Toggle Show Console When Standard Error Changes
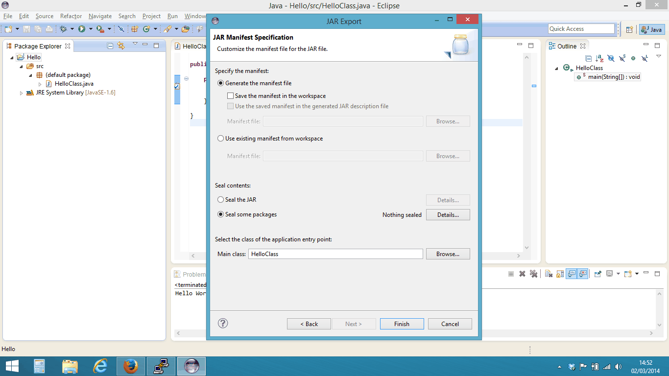The image size is (669, 376). coord(583,274)
